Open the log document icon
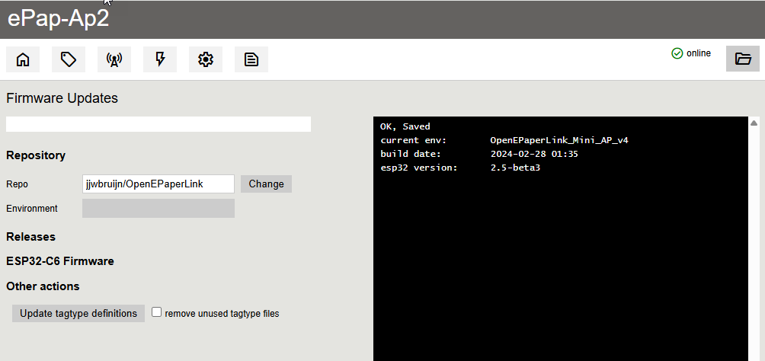 click(x=251, y=59)
